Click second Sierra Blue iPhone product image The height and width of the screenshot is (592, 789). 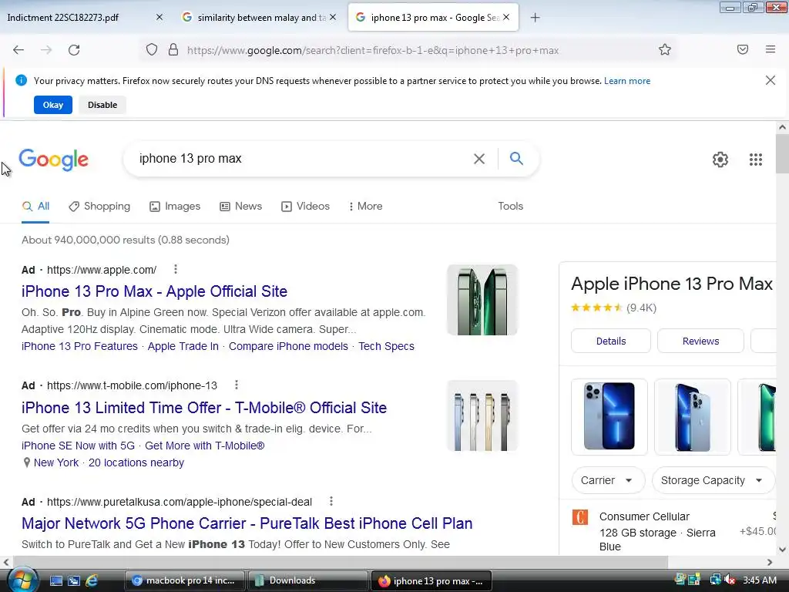pyautogui.click(x=693, y=417)
